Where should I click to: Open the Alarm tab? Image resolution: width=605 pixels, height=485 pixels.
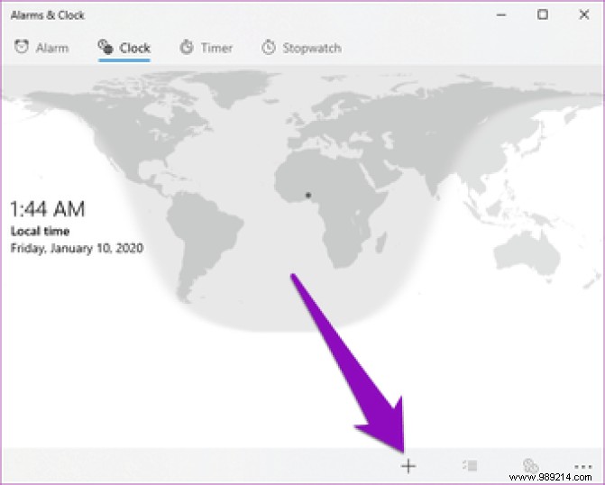pos(41,48)
